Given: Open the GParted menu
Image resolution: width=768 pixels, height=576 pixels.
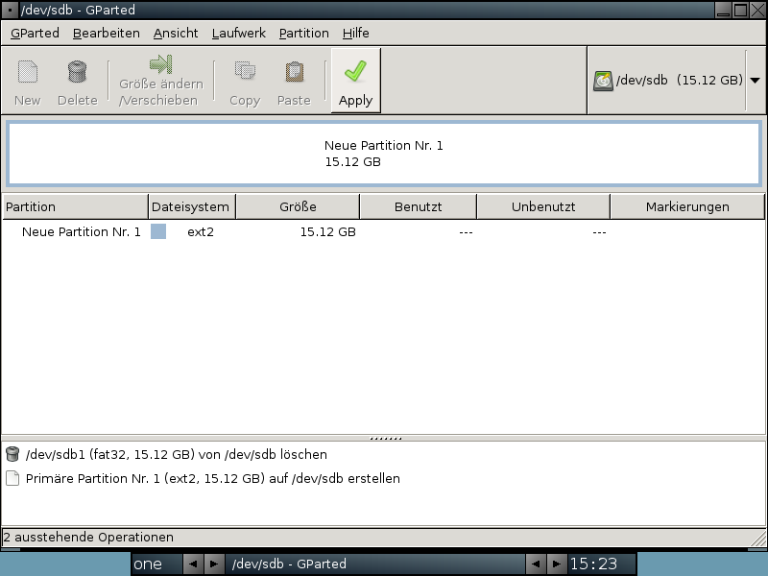Looking at the screenshot, I should [35, 33].
